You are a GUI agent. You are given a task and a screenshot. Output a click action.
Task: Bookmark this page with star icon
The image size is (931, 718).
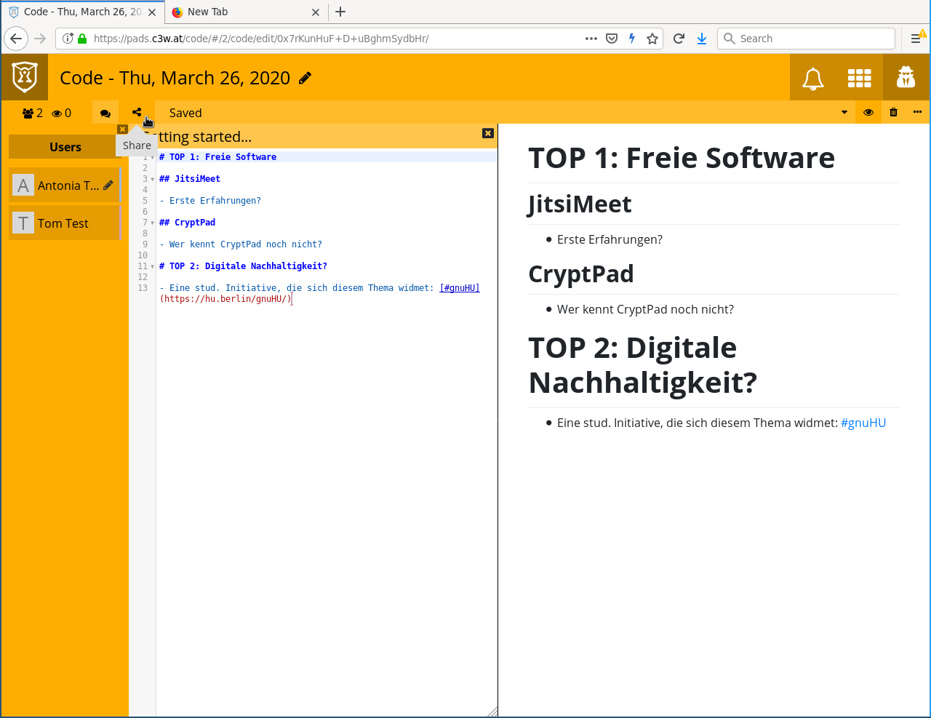(x=652, y=39)
